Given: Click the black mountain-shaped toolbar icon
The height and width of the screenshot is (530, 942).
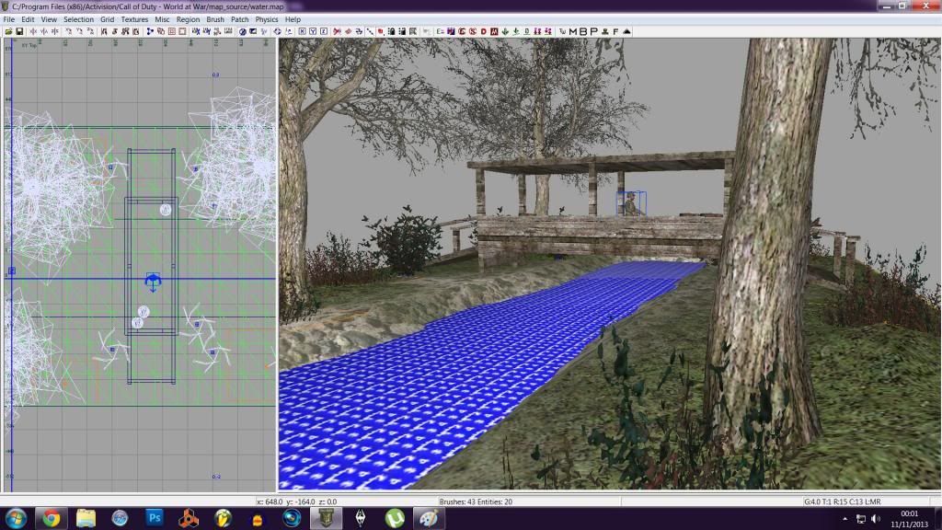Looking at the screenshot, I should pos(626,31).
